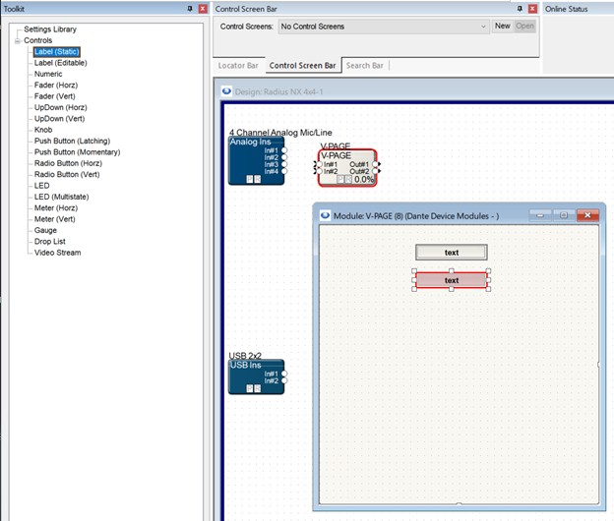This screenshot has height=521, width=614.
Task: Select Knob control in Toolkit
Action: click(43, 130)
